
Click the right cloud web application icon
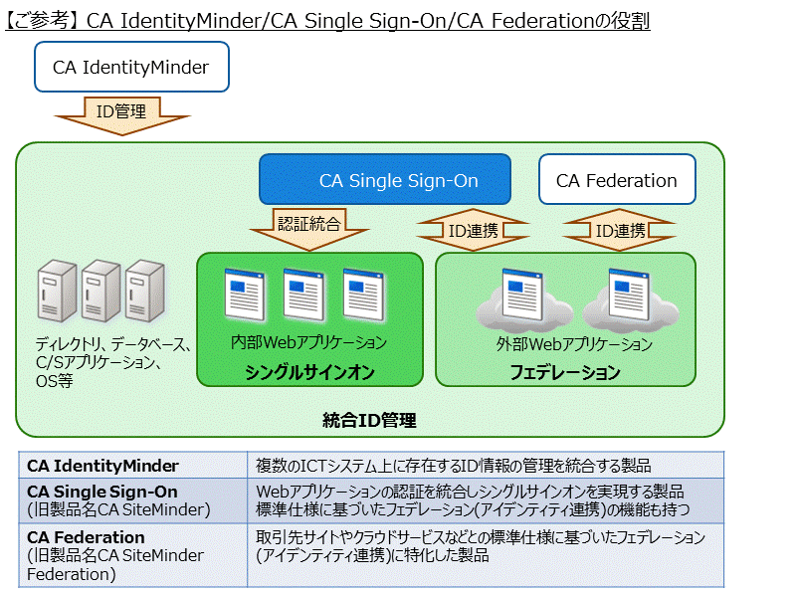point(631,298)
